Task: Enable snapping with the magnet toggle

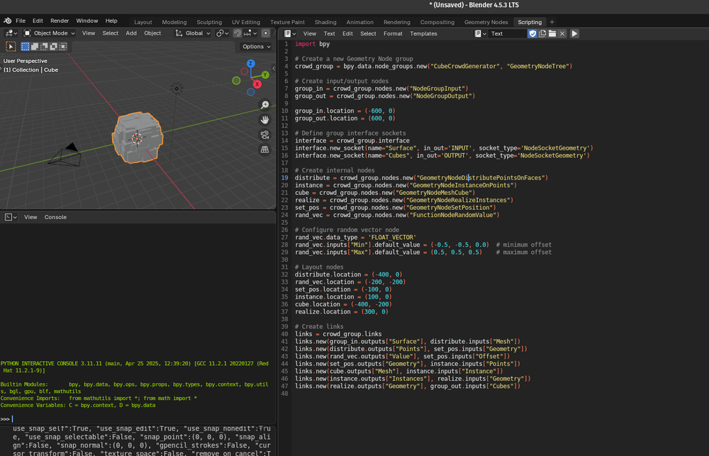Action: [238, 33]
